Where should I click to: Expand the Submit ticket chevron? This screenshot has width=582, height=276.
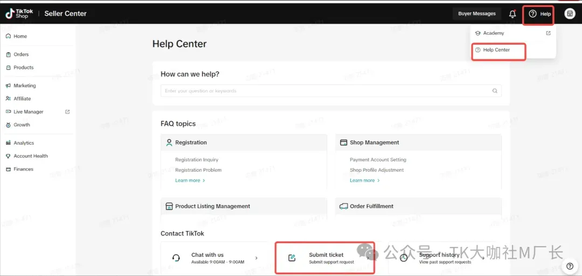[368, 258]
